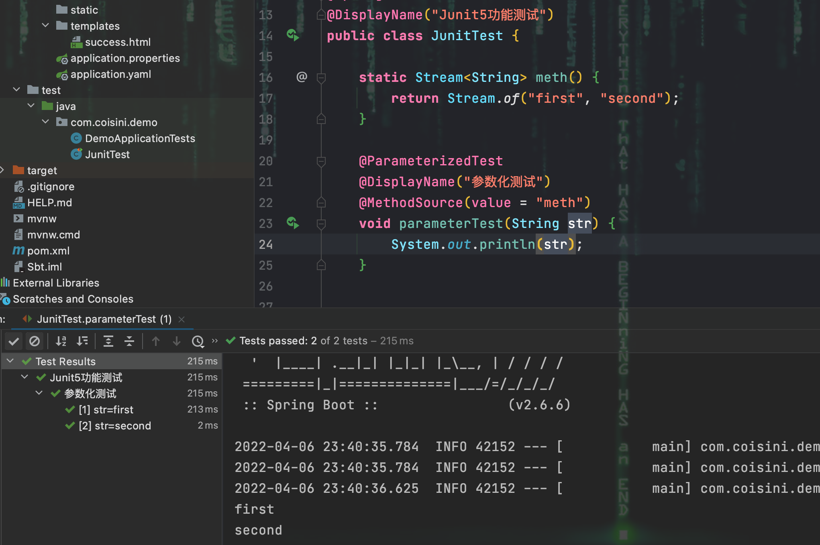
Task: Collapse the templates folder
Action: 45,26
